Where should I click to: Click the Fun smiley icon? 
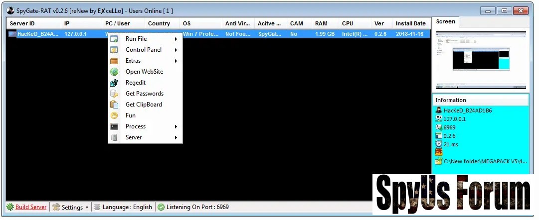114,115
